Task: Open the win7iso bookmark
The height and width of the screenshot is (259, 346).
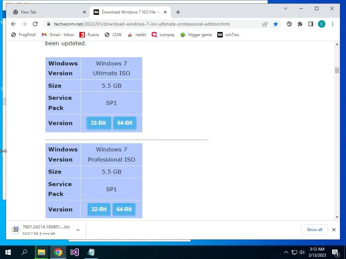Action: point(228,35)
